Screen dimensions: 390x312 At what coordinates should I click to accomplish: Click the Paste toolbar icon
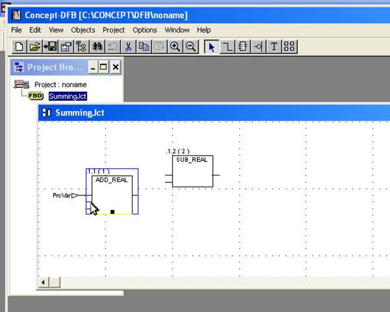160,46
